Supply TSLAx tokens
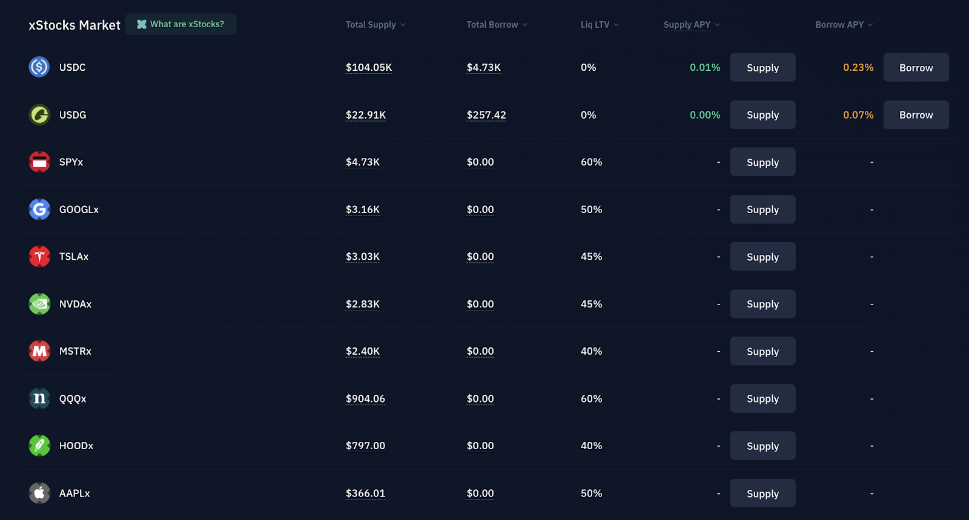The height and width of the screenshot is (520, 969). coord(762,256)
